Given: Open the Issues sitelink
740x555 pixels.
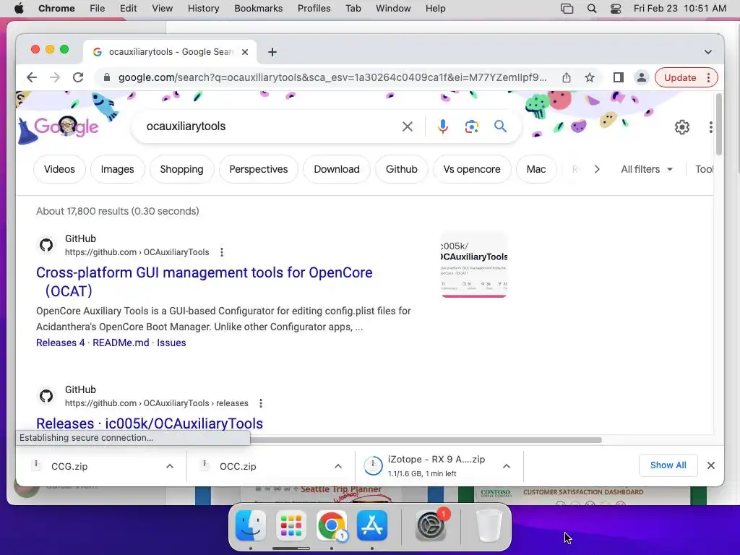Looking at the screenshot, I should click(x=171, y=343).
